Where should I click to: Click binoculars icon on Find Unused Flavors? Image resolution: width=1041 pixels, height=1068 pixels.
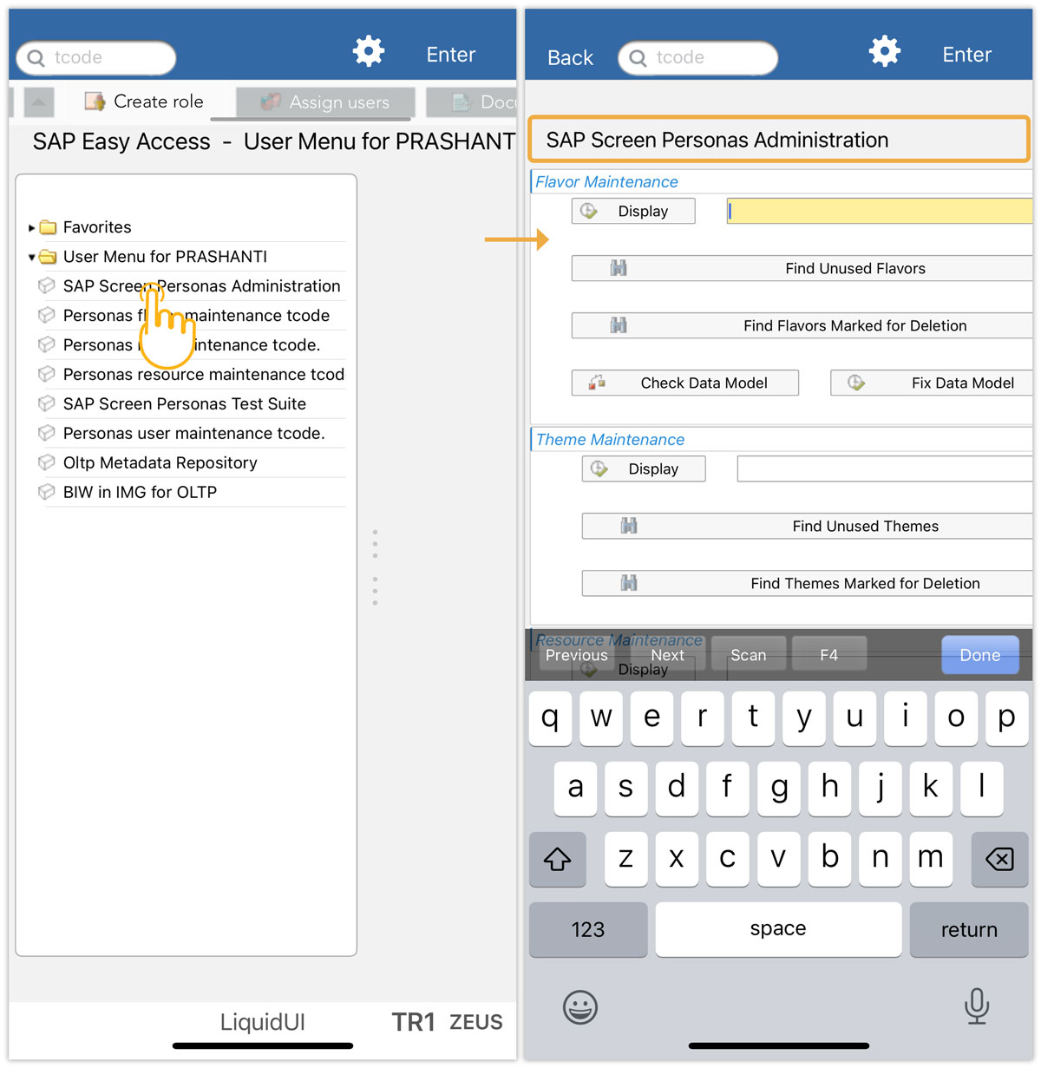tap(619, 269)
